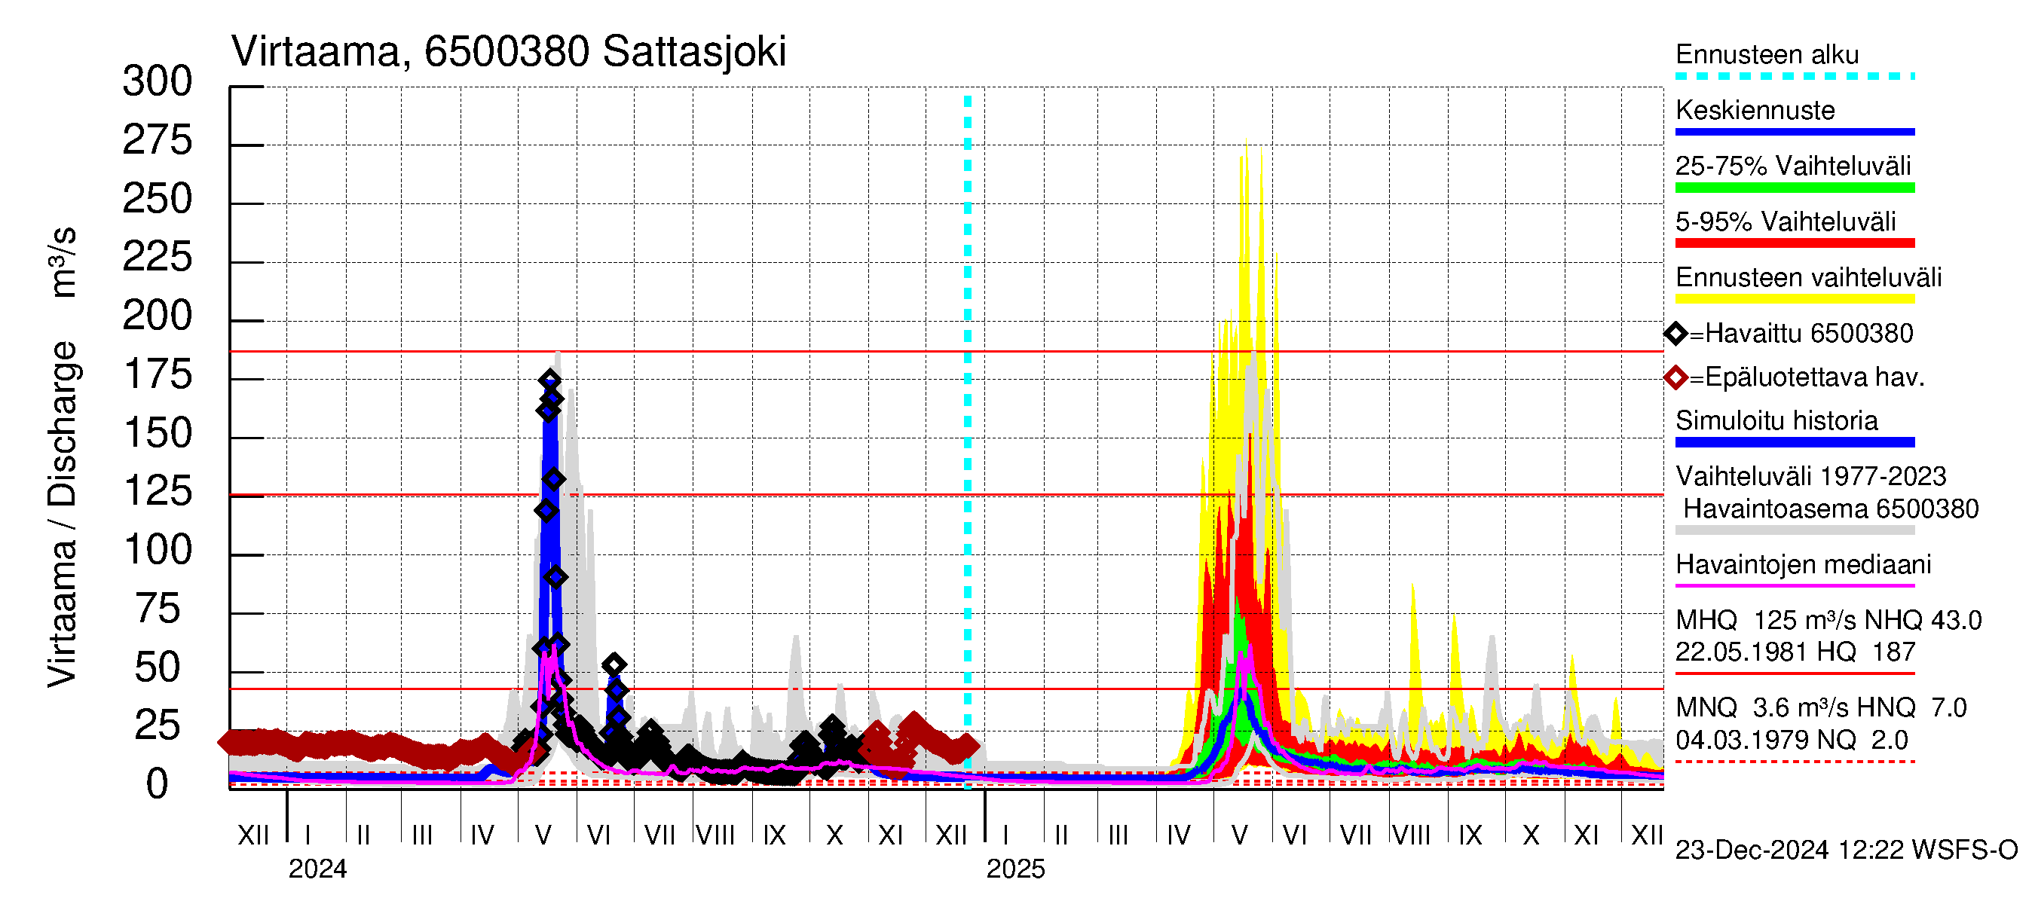Click the red diamond 'Epäluotettava hav.' legend icon
Image resolution: width=2035 pixels, height=904 pixels.
click(1675, 378)
